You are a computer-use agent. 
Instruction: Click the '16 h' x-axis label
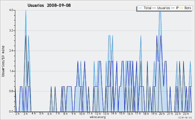point(130,114)
